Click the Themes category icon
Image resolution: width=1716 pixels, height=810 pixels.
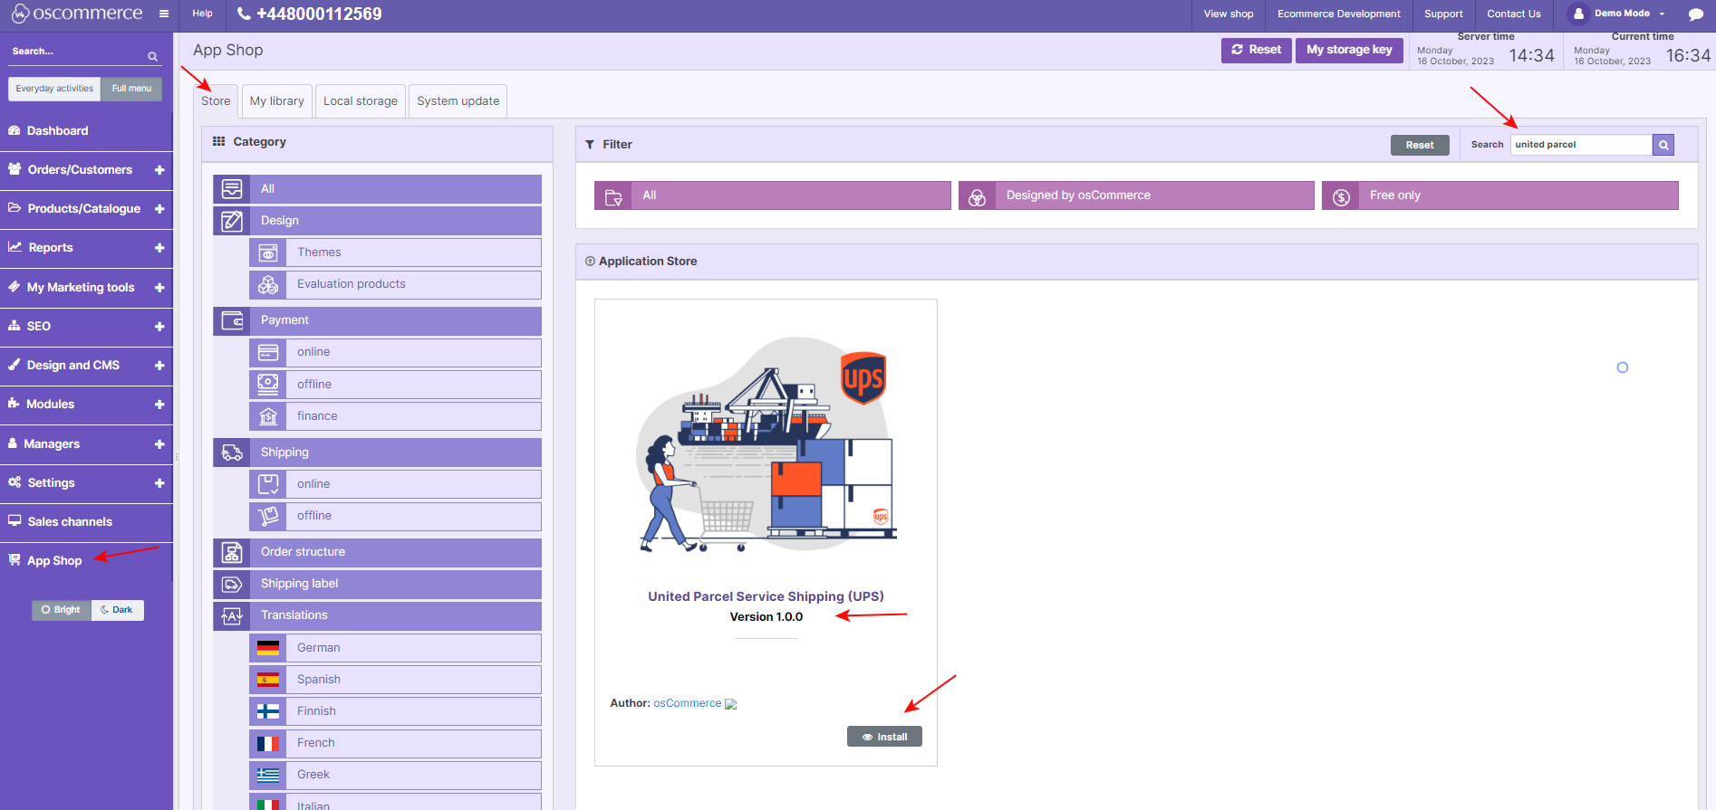[268, 253]
